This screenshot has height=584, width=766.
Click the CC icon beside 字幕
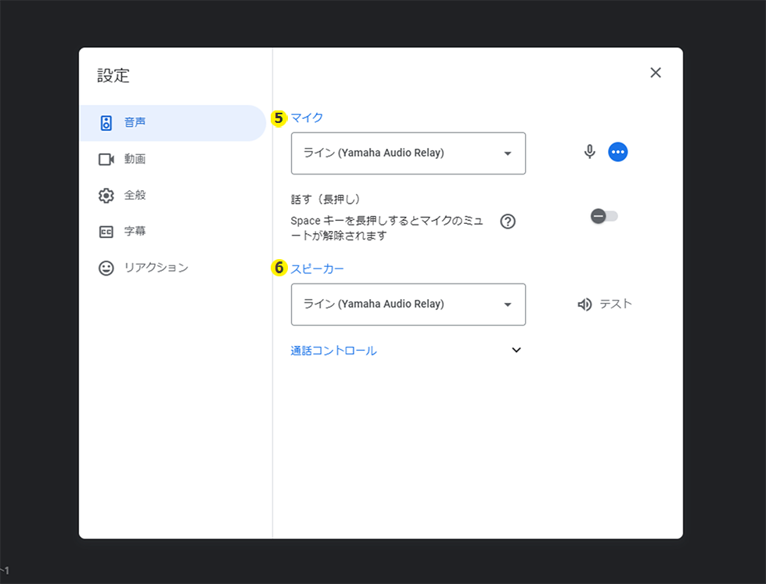106,232
